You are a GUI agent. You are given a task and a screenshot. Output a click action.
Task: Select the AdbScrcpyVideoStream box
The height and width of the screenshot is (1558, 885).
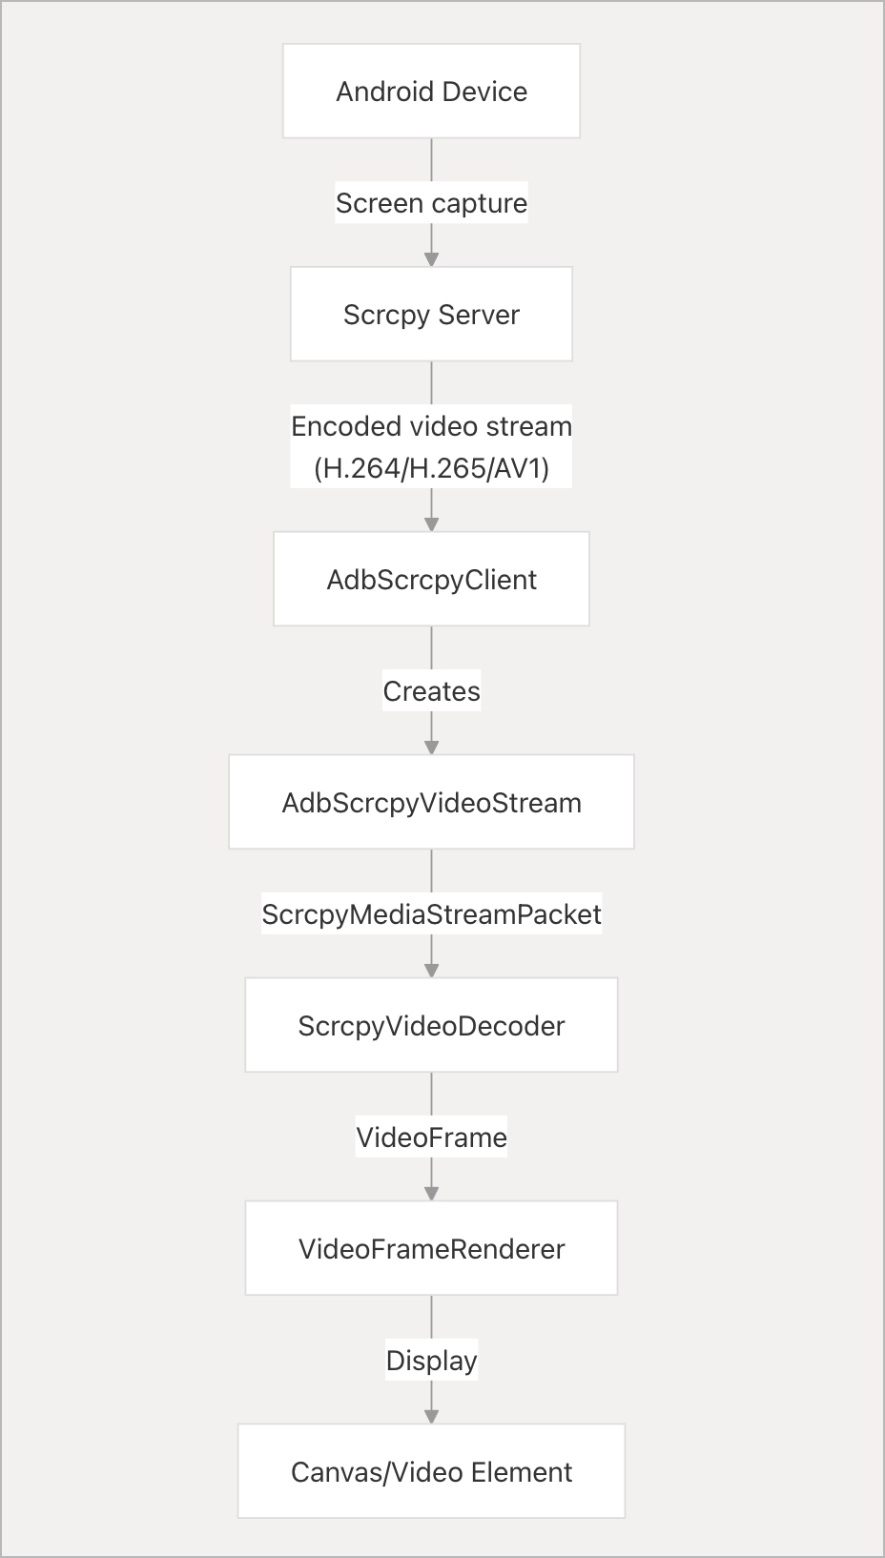click(x=431, y=803)
